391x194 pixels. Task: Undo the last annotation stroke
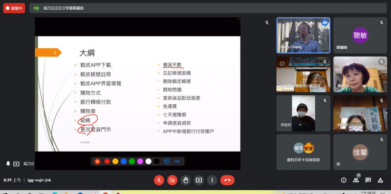(167, 161)
